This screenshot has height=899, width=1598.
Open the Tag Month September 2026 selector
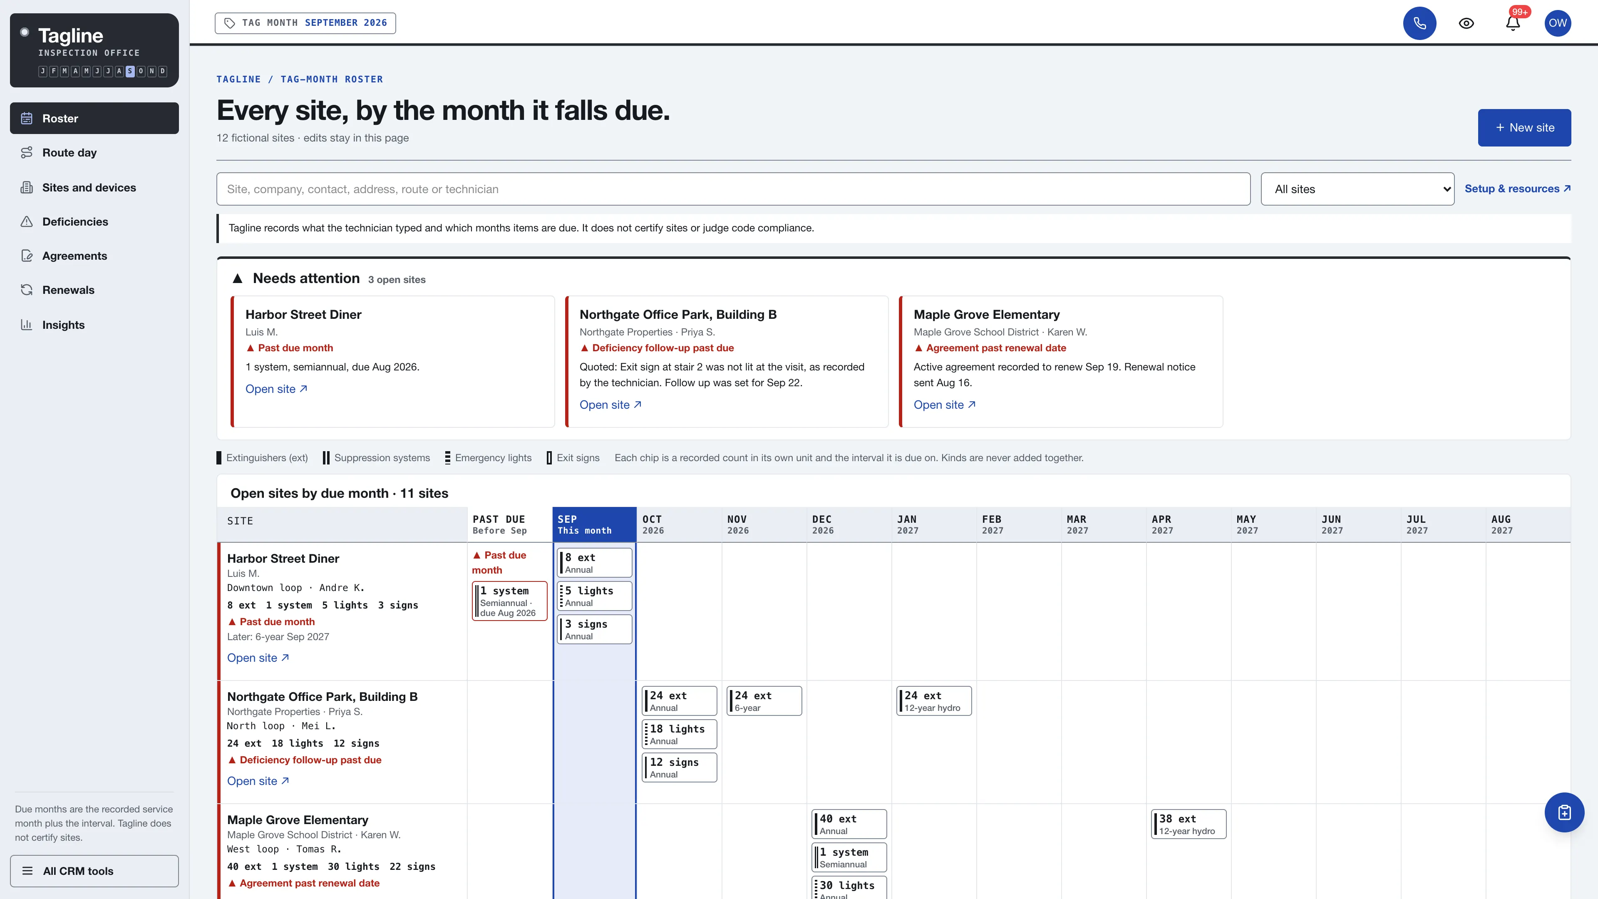[305, 23]
